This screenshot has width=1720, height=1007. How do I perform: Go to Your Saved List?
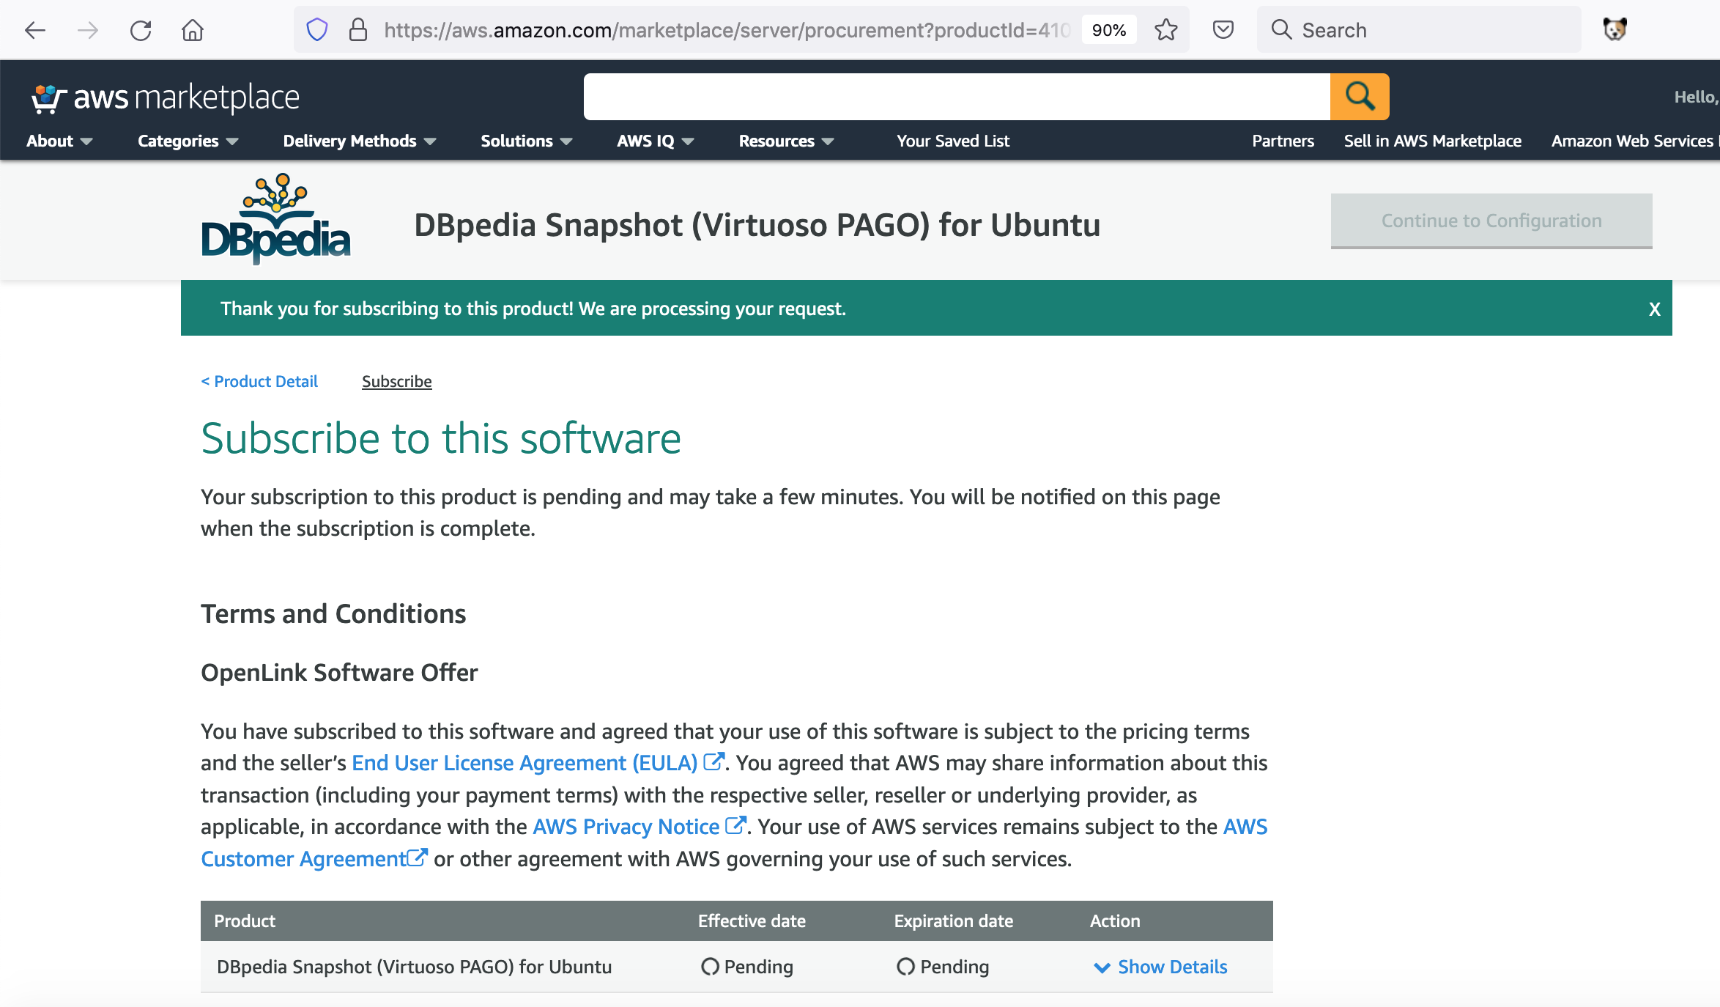point(952,141)
